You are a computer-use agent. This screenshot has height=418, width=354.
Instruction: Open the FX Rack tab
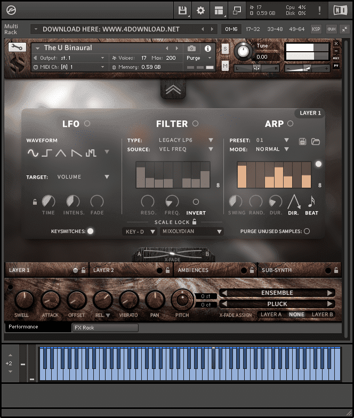[x=106, y=327]
